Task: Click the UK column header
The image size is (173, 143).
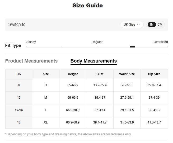Action: coord(19,74)
